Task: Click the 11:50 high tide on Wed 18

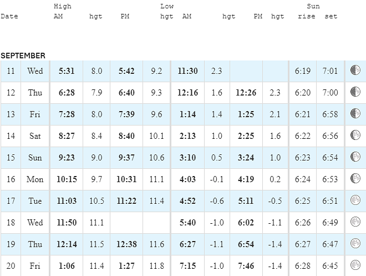Action: tap(67, 223)
